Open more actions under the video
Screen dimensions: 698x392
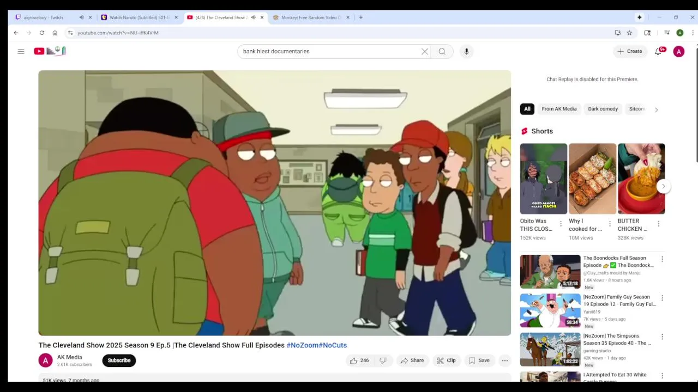(x=505, y=360)
